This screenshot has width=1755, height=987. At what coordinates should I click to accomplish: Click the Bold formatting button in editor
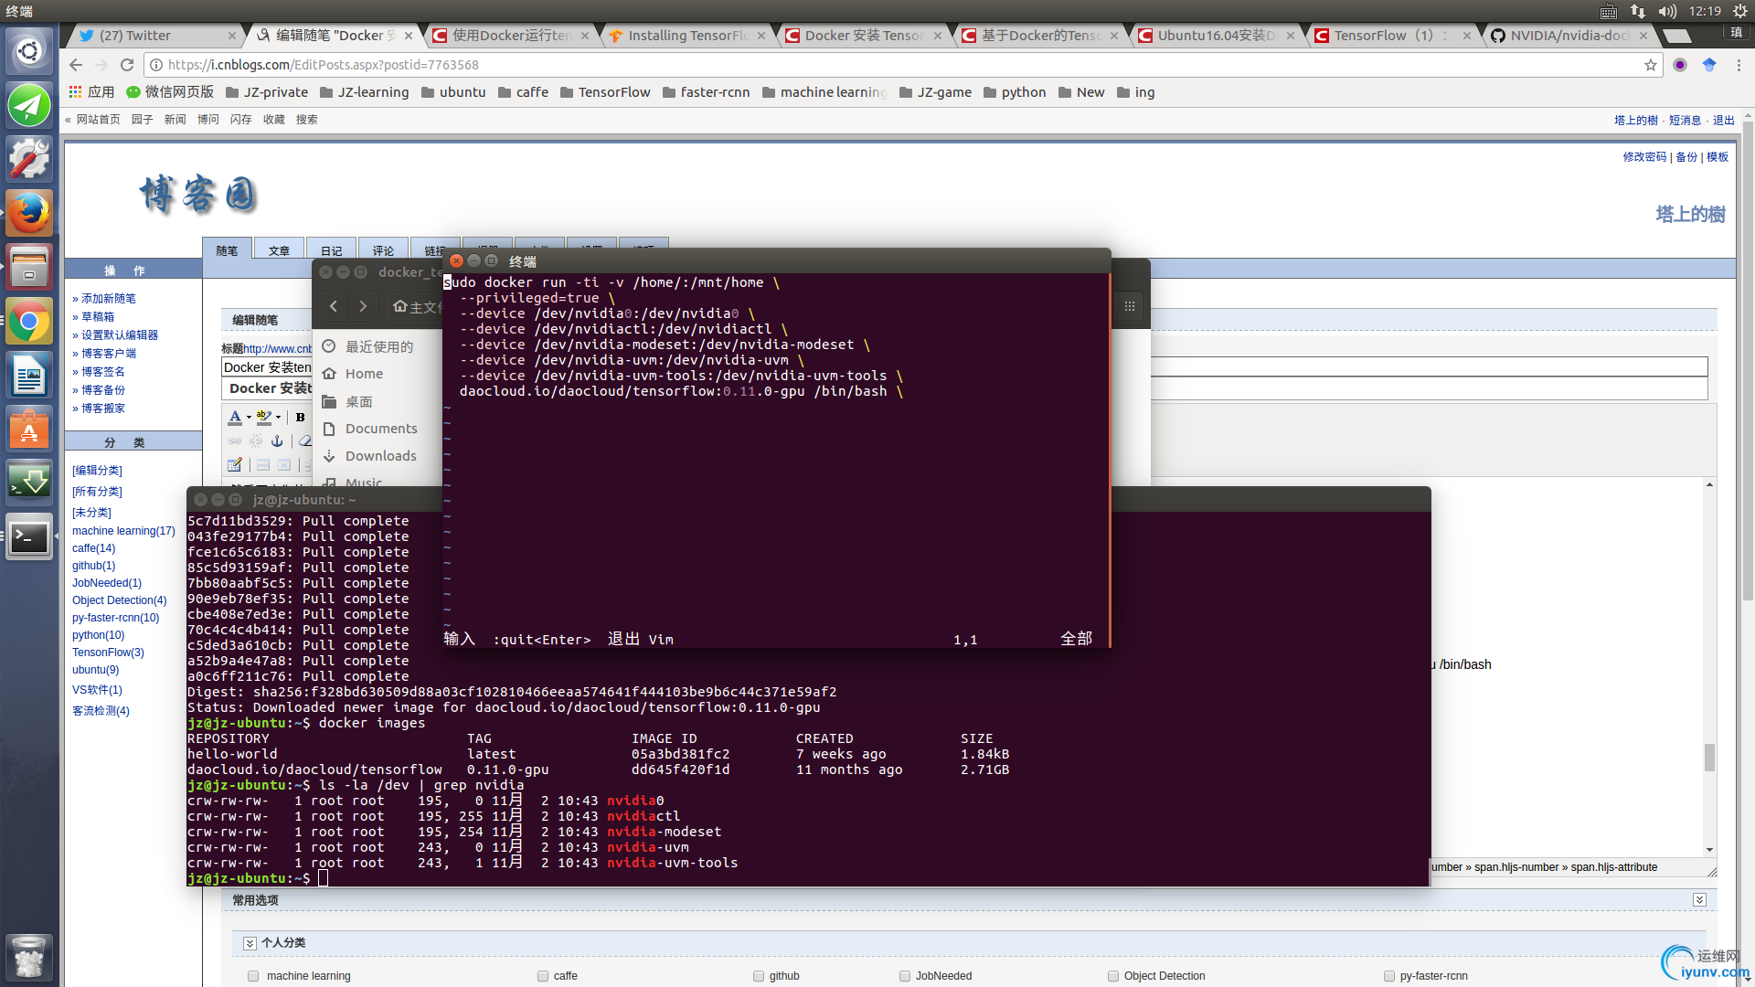tap(300, 417)
